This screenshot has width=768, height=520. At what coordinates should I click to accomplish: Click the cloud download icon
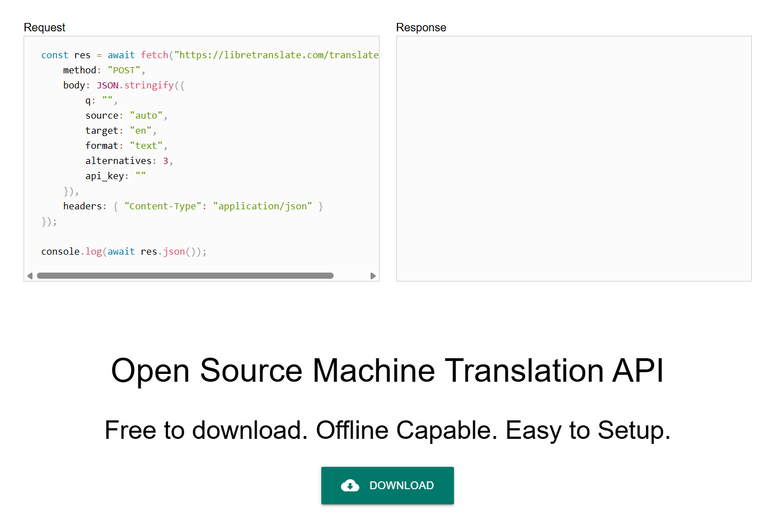pos(350,485)
